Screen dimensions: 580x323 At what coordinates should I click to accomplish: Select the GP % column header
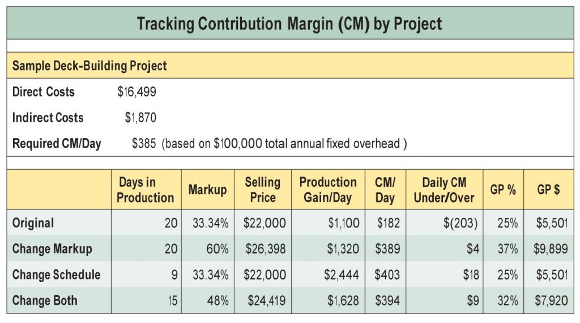(503, 190)
